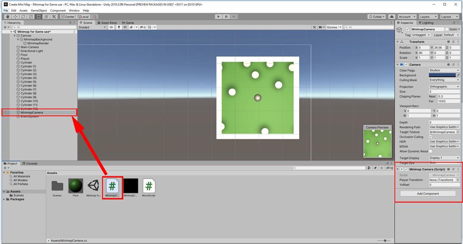Adjust the Project icon size slider

pos(384,240)
